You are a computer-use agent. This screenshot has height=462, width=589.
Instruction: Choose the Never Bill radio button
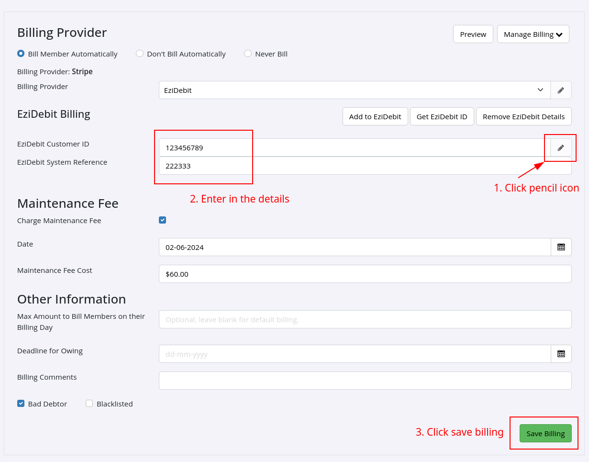click(x=248, y=54)
